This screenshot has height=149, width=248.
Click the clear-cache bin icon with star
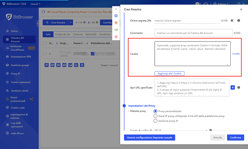[76, 65]
